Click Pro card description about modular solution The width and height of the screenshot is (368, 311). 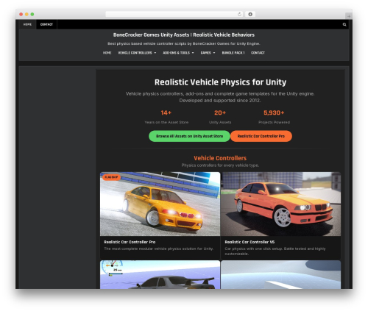point(159,249)
